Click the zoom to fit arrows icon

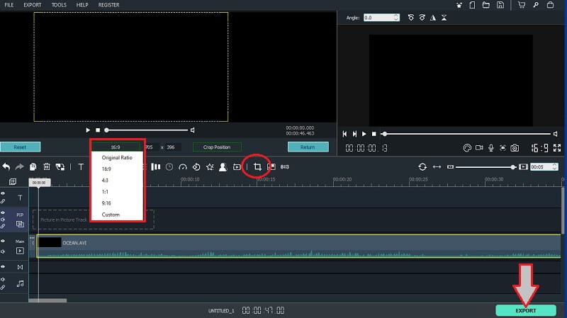pyautogui.click(x=437, y=166)
